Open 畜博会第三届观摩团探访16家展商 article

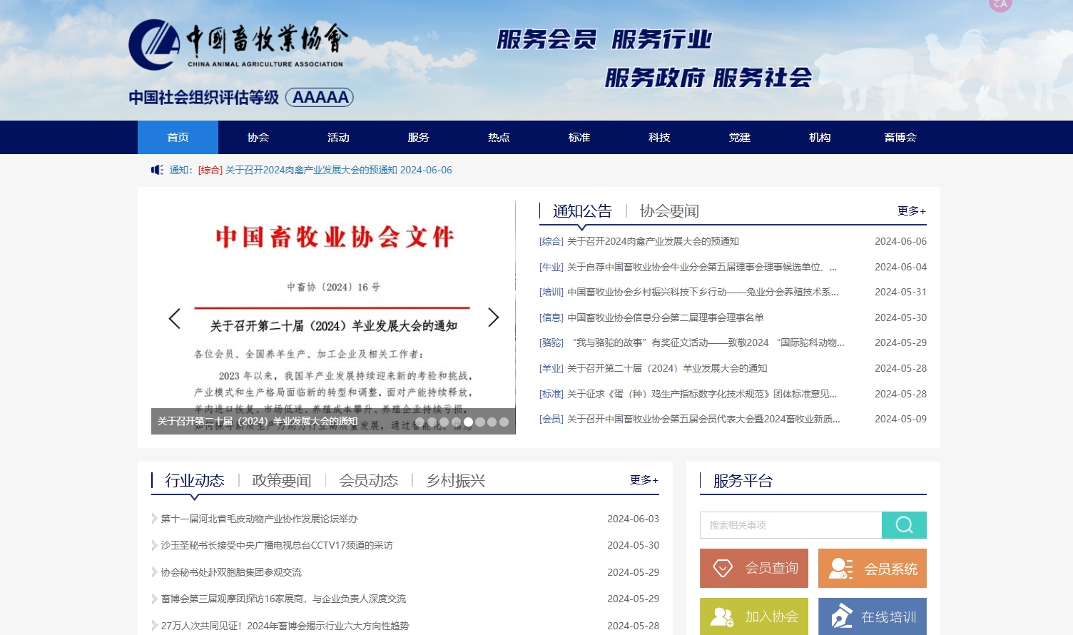(x=283, y=599)
